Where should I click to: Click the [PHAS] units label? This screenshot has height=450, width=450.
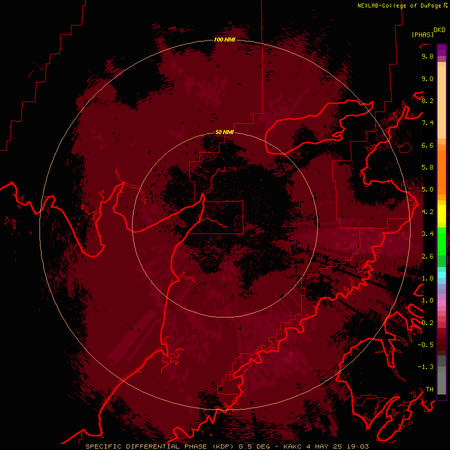(x=422, y=34)
